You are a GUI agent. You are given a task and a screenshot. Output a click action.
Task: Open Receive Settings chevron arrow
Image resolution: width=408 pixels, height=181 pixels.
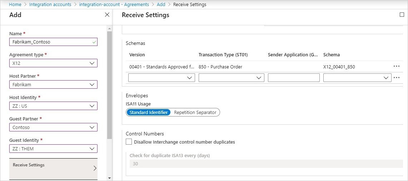95,168
